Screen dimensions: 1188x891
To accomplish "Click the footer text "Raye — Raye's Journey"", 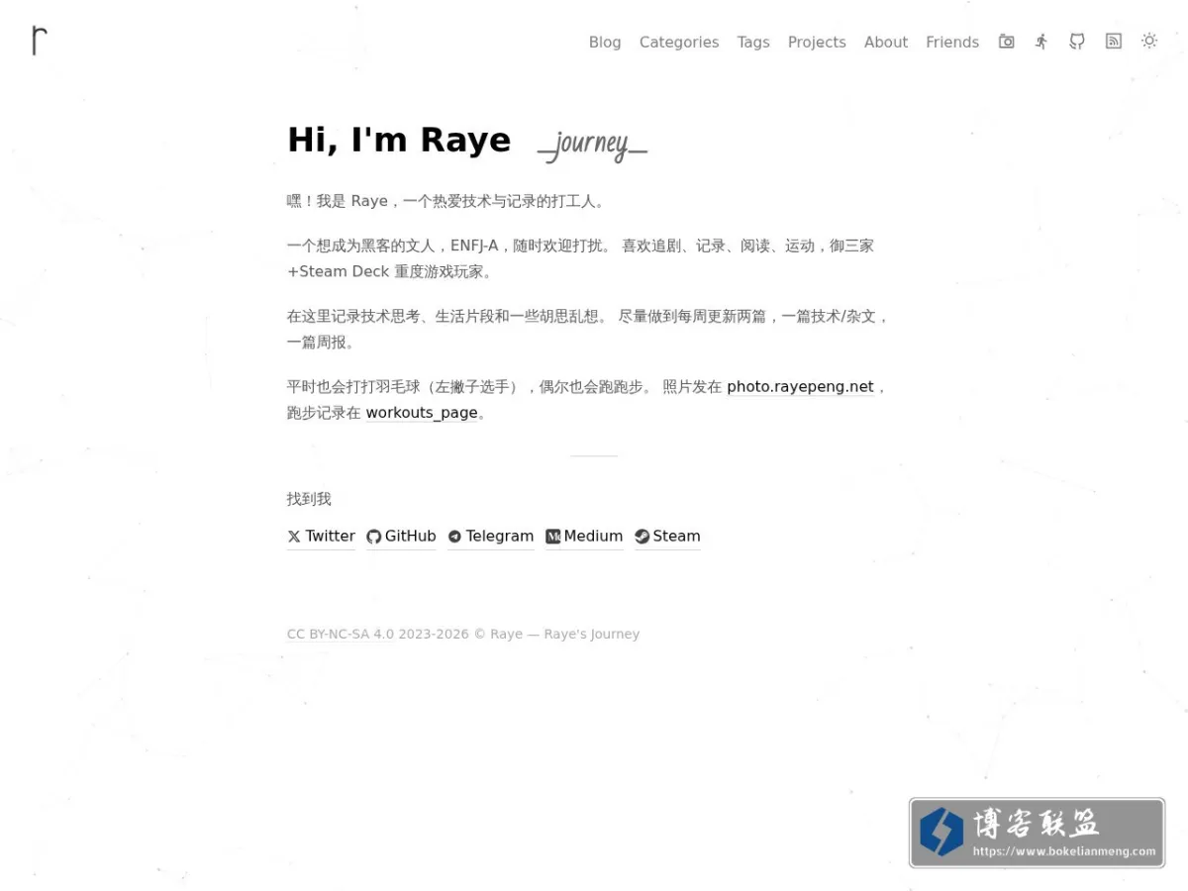I will (565, 635).
